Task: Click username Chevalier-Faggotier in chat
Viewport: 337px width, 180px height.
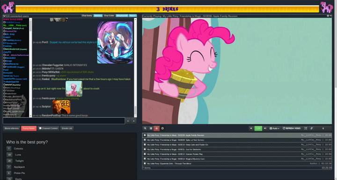Action: 52,65
